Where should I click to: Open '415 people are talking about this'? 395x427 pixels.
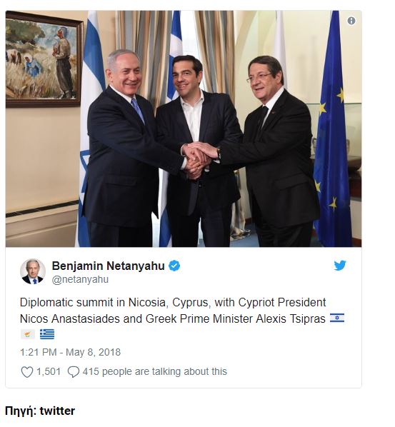[155, 372]
